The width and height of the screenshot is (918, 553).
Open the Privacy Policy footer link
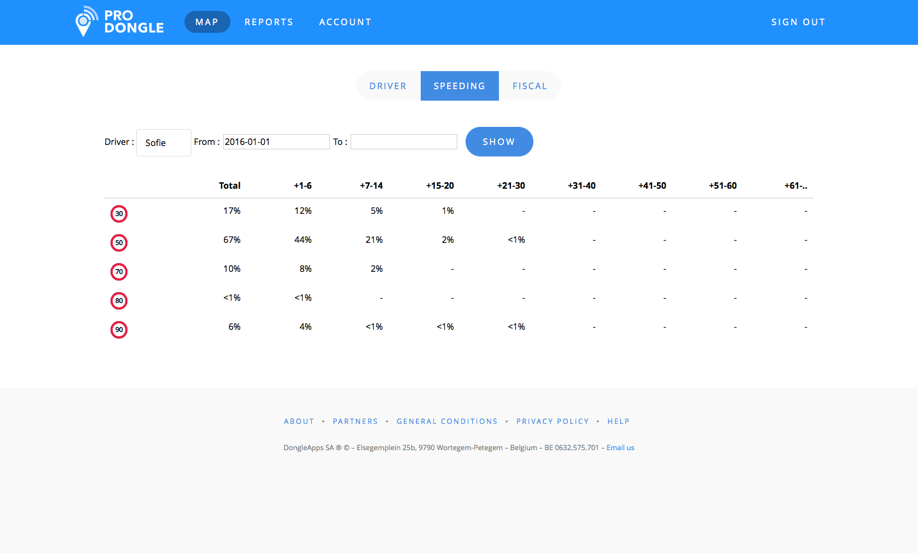pos(553,421)
